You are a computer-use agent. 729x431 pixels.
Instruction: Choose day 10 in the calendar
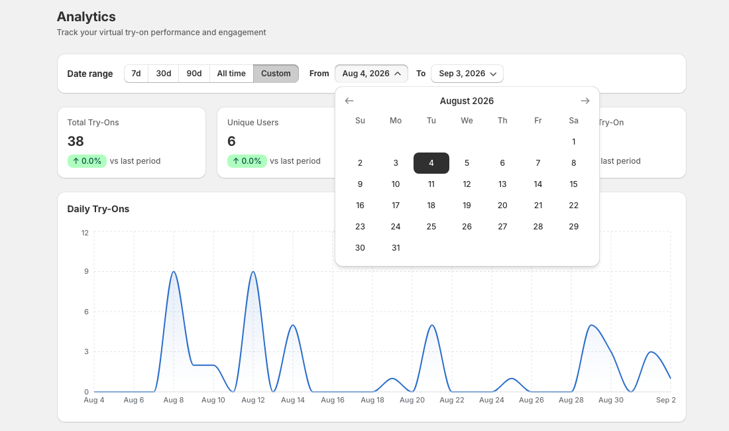(396, 184)
